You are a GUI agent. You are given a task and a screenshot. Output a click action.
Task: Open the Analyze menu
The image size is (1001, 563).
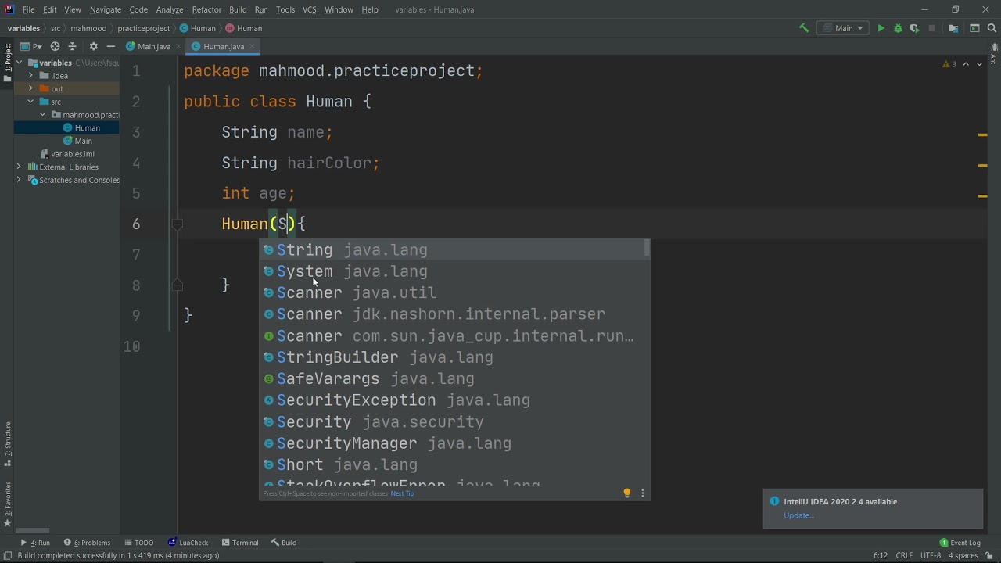[x=169, y=9]
